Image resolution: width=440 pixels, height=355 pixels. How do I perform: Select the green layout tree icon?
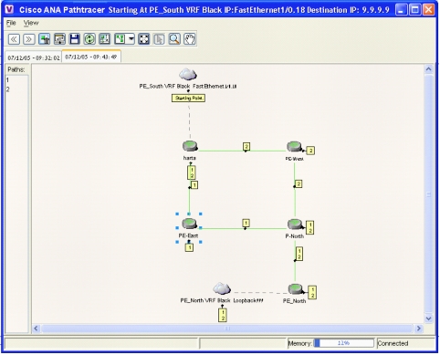tap(120, 39)
